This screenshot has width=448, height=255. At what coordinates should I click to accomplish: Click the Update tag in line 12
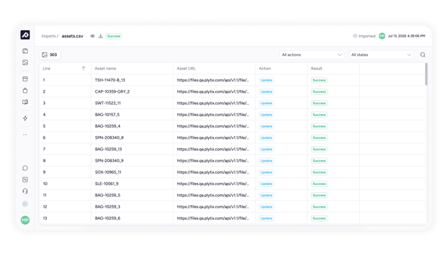click(266, 207)
